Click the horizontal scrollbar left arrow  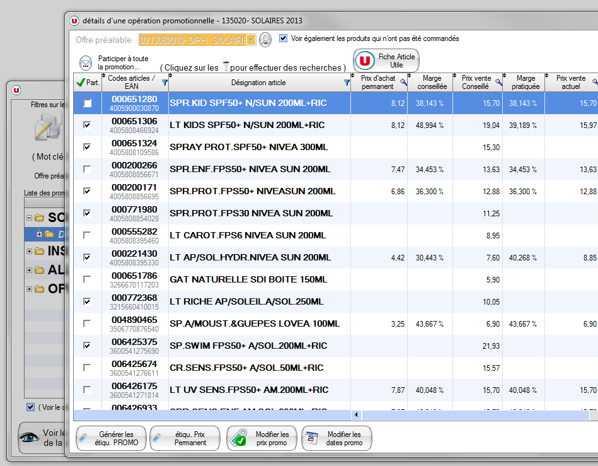point(357,415)
